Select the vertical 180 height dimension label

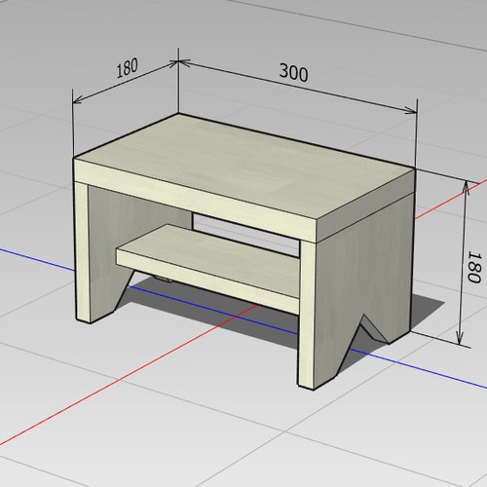pos(473,267)
